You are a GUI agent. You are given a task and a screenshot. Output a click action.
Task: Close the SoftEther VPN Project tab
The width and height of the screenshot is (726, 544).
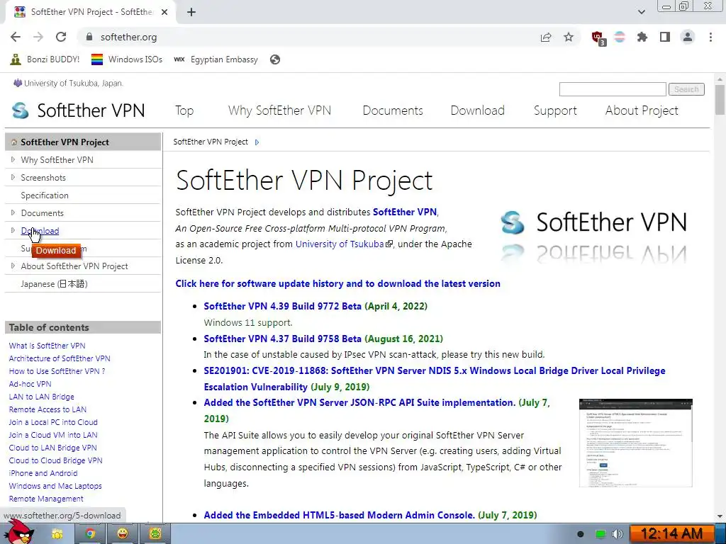point(164,12)
